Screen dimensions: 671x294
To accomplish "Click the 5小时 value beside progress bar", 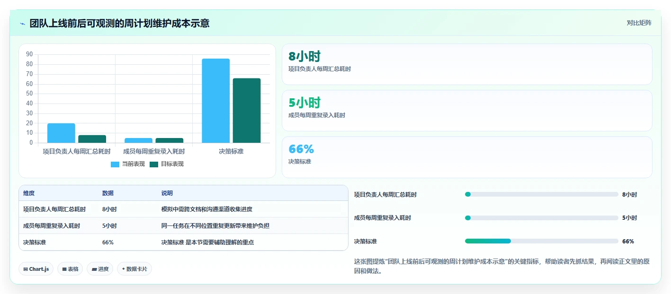I will click(x=629, y=218).
